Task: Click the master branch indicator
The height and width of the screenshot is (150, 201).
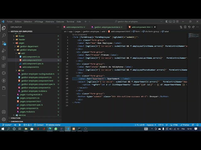Action: tap(7, 125)
